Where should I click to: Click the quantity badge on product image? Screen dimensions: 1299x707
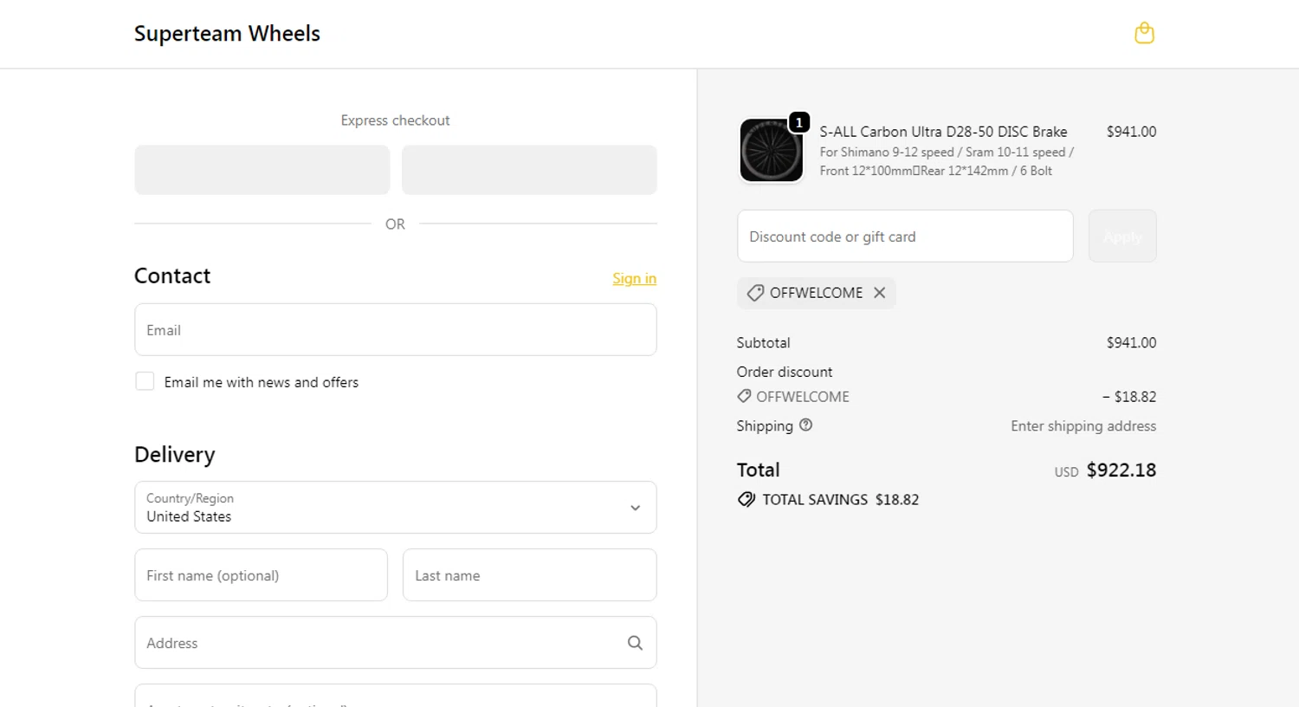pos(798,123)
